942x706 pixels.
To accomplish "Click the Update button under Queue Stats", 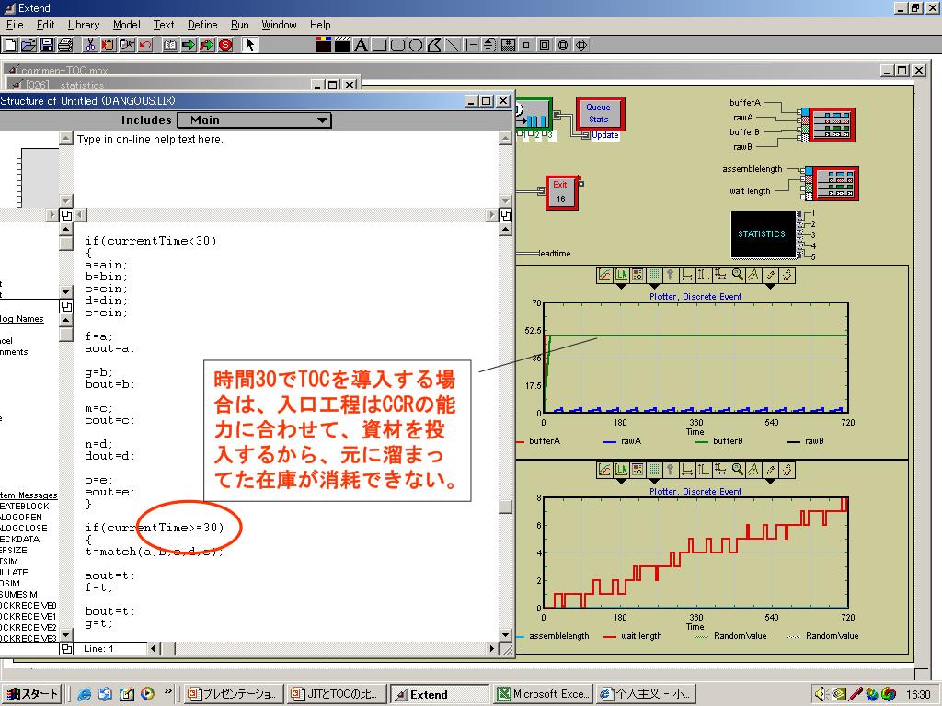I will click(605, 135).
